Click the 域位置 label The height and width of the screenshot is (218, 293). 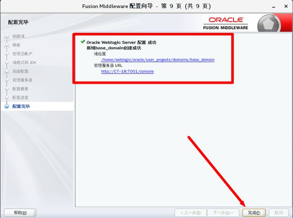click(100, 54)
